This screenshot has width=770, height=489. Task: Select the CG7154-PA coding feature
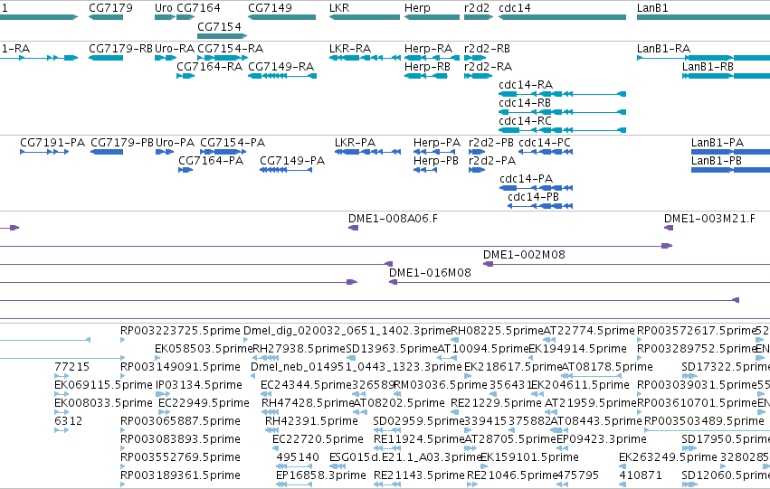pyautogui.click(x=223, y=152)
